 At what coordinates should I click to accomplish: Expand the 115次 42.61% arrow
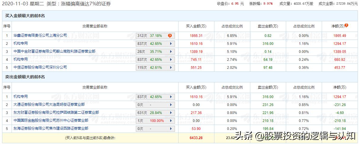point(171,68)
